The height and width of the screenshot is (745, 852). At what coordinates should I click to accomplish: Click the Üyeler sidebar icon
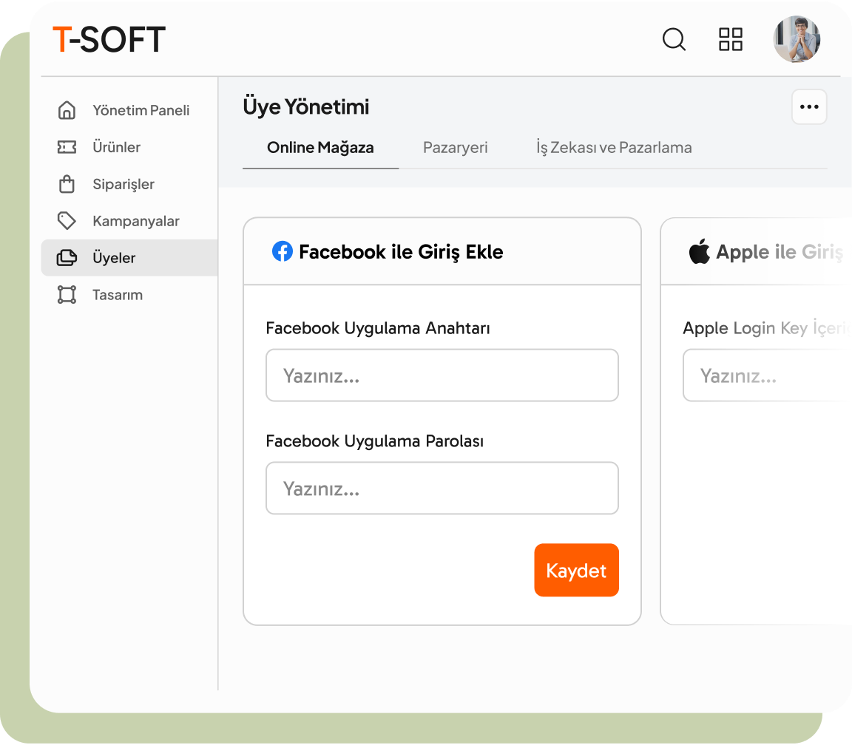[x=67, y=258]
